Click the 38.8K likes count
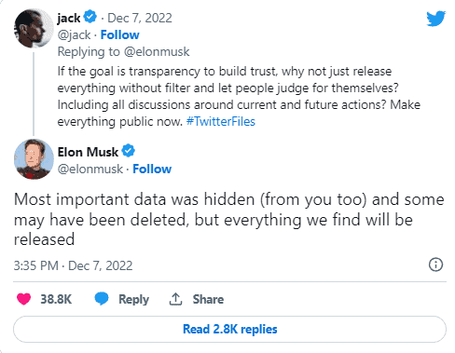 56,299
